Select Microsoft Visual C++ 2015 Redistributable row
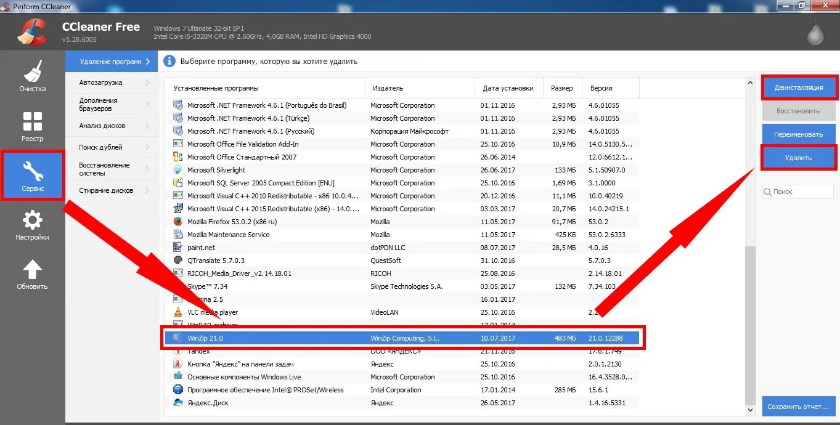Screen dimensions: 840x425 pyautogui.click(x=402, y=209)
